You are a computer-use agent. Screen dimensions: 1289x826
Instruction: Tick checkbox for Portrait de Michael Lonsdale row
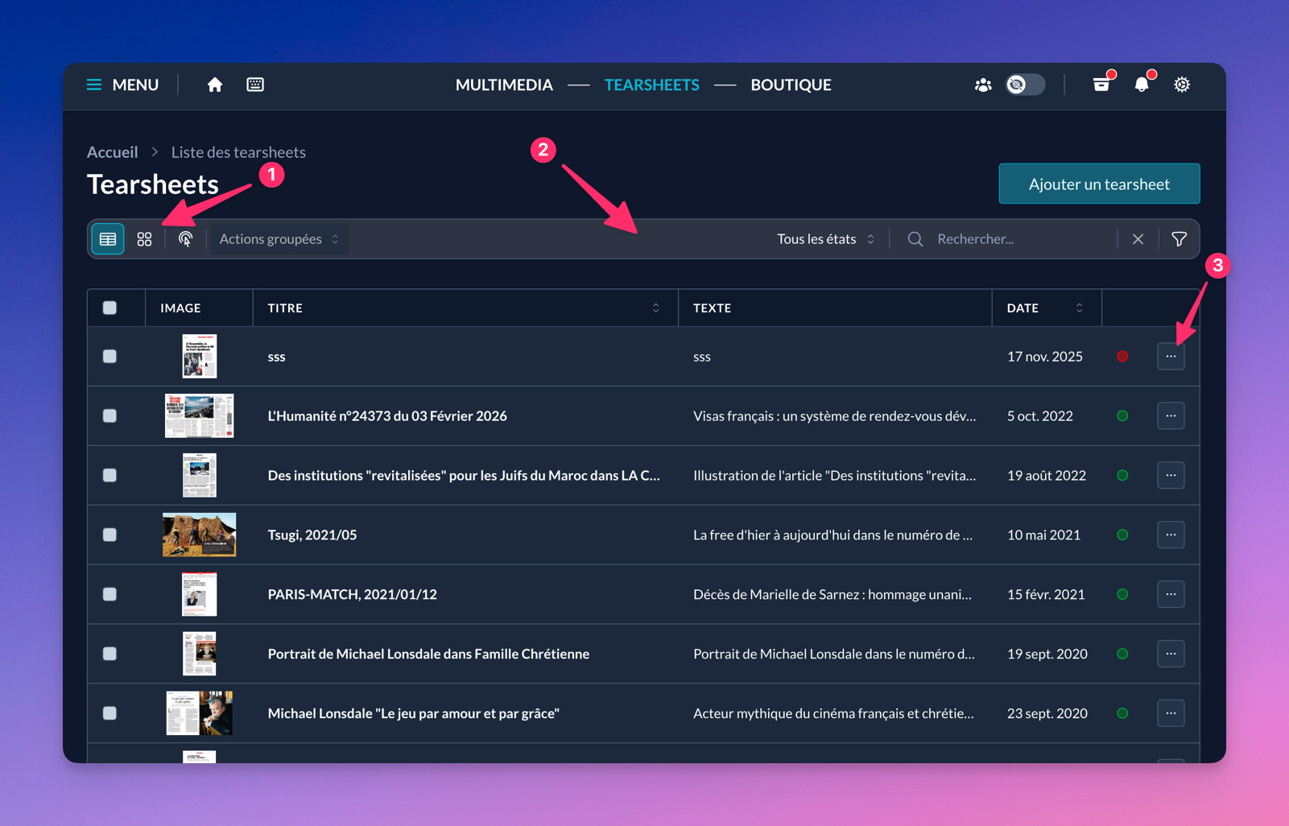pyautogui.click(x=109, y=654)
